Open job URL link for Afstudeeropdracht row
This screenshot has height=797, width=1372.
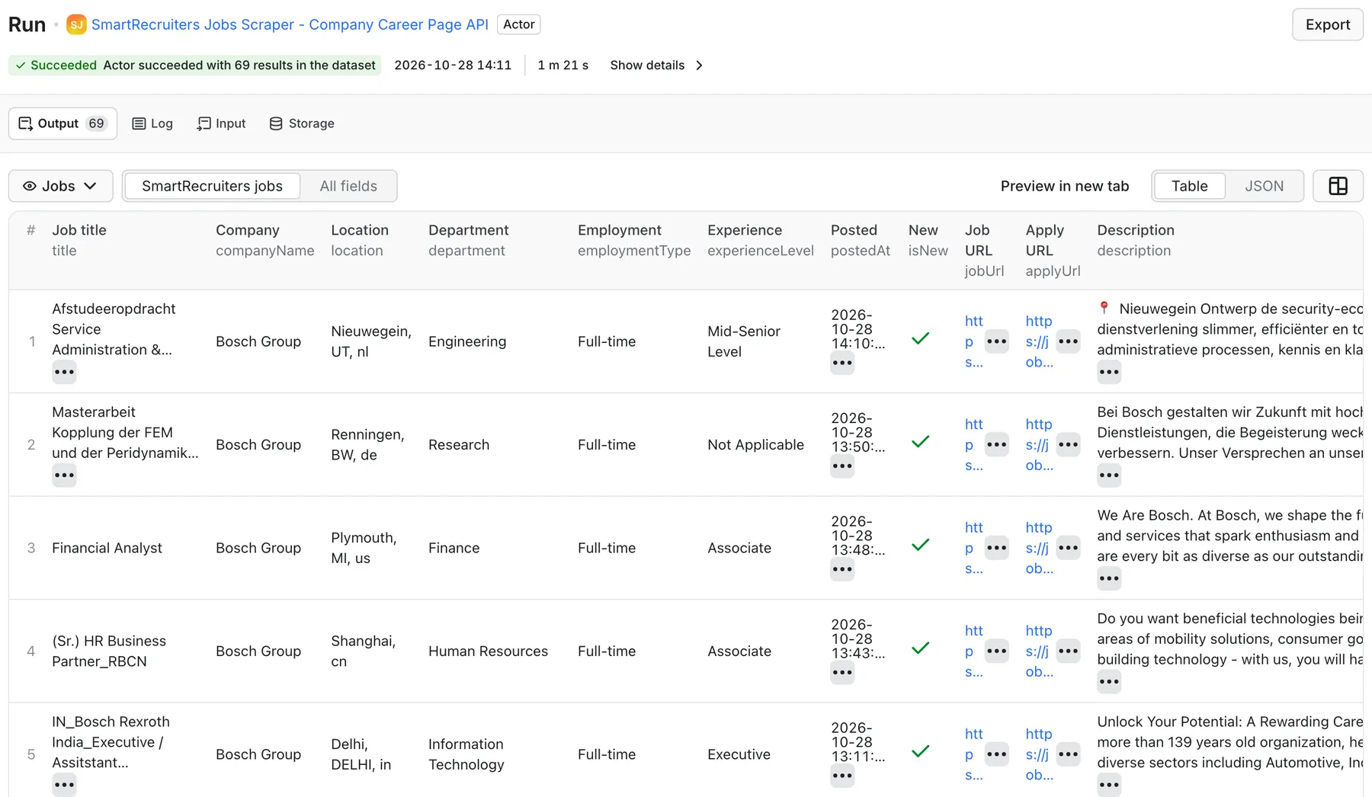[973, 341]
